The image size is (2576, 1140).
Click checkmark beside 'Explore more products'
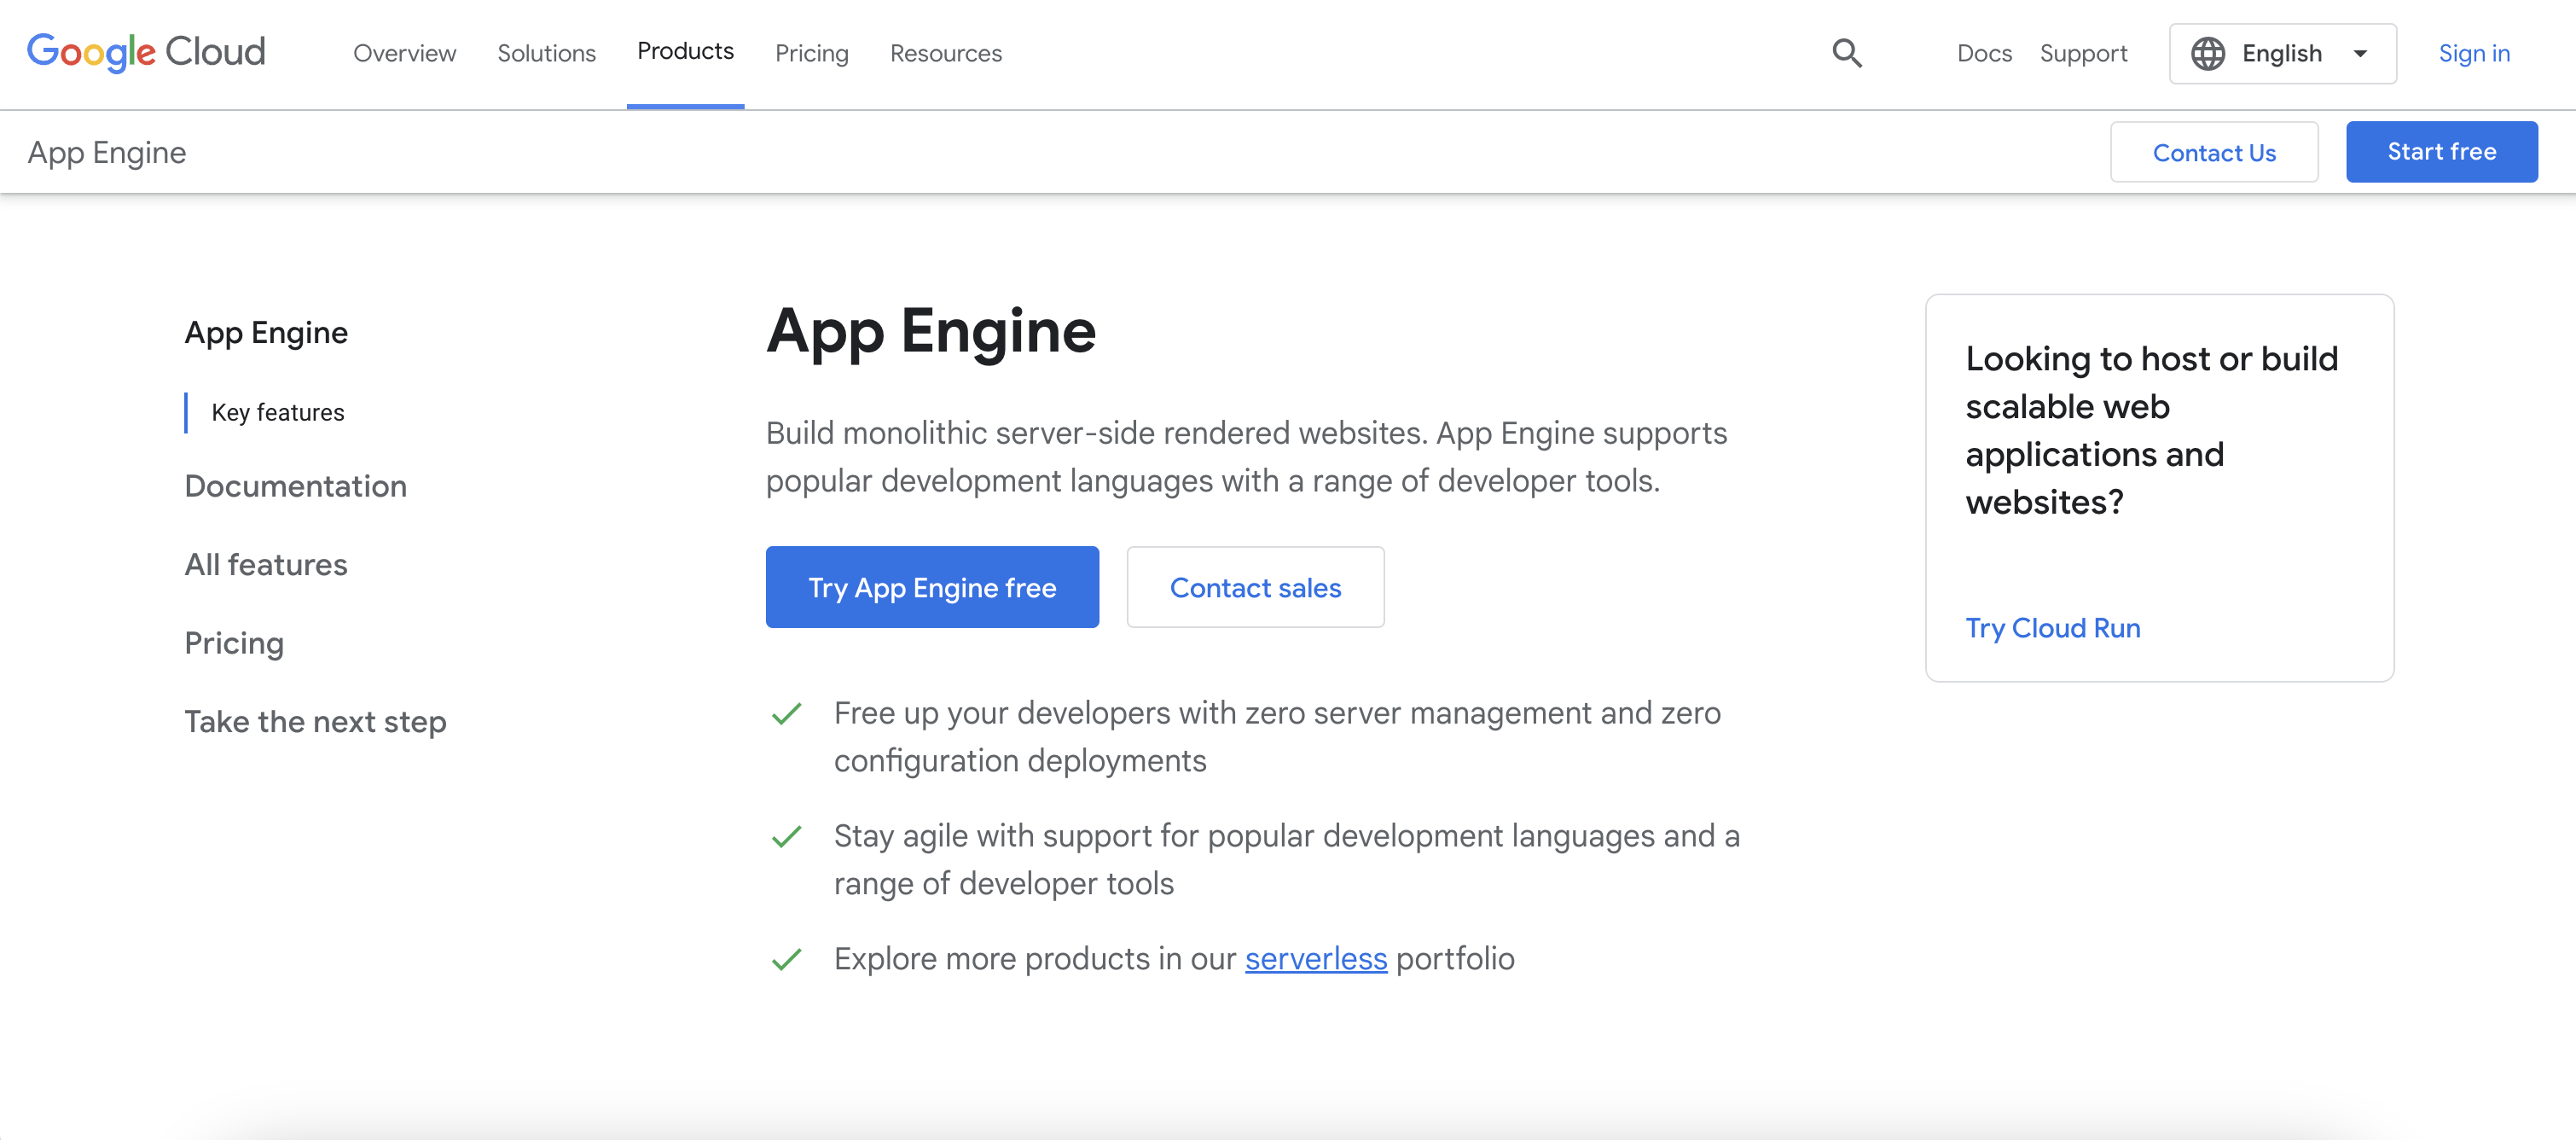point(787,959)
